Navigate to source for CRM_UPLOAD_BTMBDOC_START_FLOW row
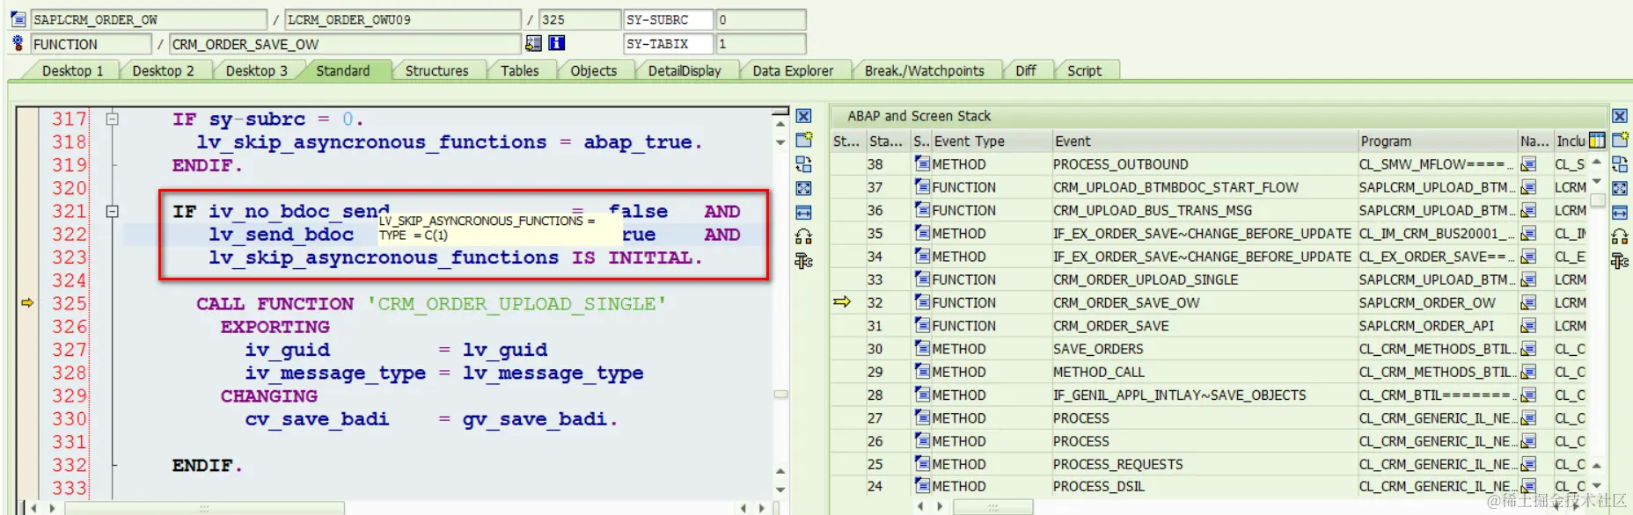Image resolution: width=1633 pixels, height=515 pixels. [1528, 187]
